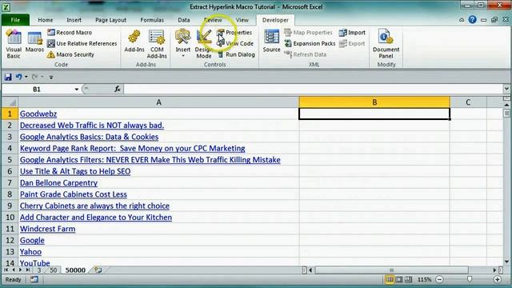Switch to the View tab
This screenshot has height=288, width=512.
tap(242, 20)
